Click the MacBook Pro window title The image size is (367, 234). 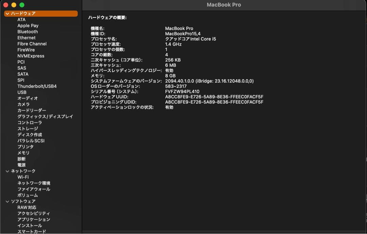pos(224,5)
